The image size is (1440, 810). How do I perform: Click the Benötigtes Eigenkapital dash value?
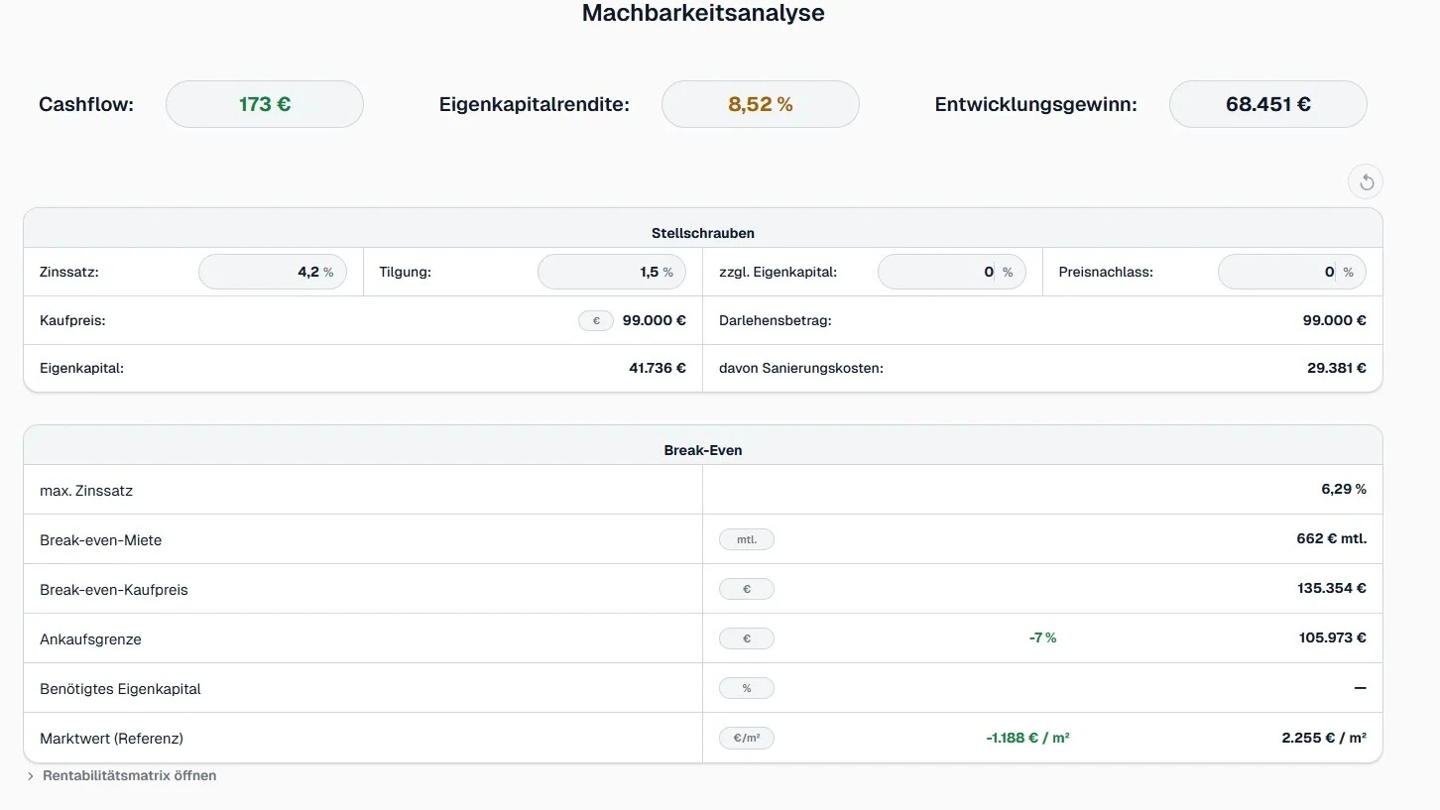(x=1360, y=688)
